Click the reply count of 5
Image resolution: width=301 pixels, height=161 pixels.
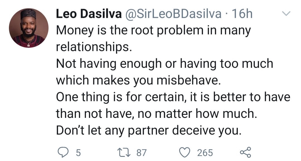pos(78,152)
